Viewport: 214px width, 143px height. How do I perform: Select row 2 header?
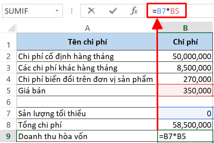click(x=8, y=56)
